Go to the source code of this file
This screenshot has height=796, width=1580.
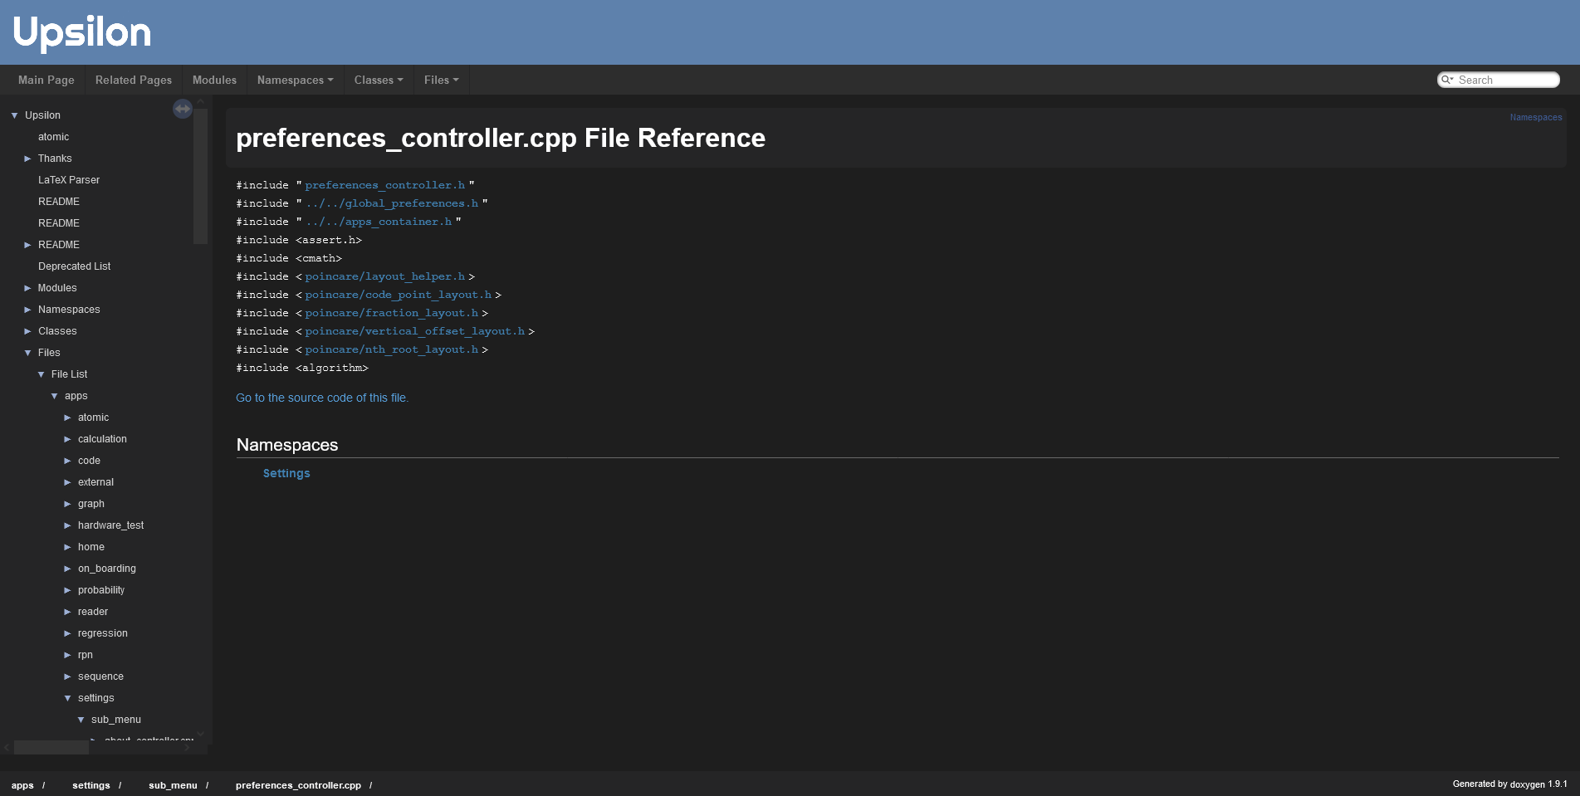click(x=322, y=398)
